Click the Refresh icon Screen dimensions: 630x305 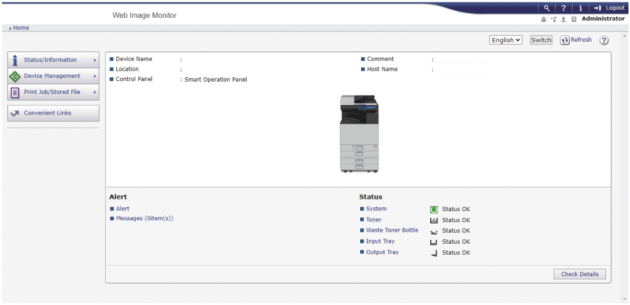(565, 41)
